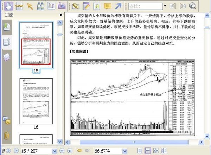211x155 pixels.
Task: Go to the next page
Action: pyautogui.click(x=62, y=151)
